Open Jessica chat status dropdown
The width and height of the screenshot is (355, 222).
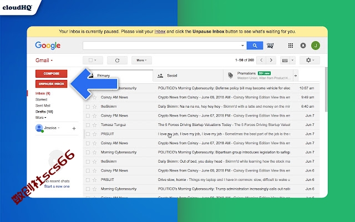pyautogui.click(x=59, y=128)
